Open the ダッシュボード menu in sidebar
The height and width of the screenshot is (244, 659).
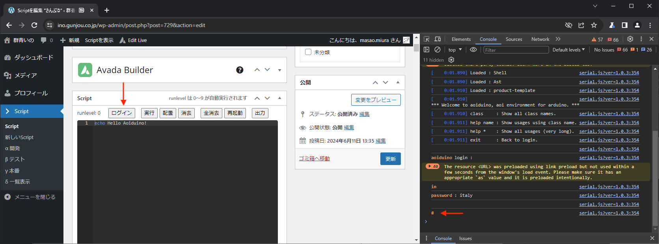click(x=34, y=57)
